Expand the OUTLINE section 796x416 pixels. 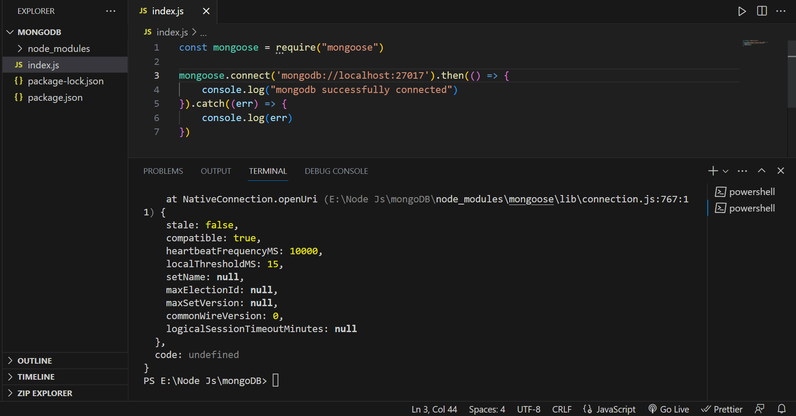[x=35, y=361]
